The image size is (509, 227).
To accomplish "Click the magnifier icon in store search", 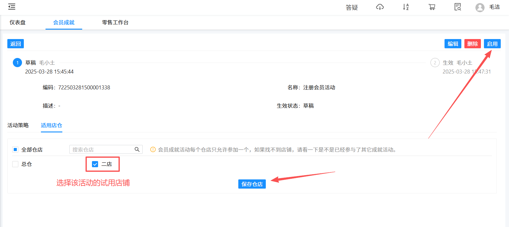I will [x=137, y=150].
